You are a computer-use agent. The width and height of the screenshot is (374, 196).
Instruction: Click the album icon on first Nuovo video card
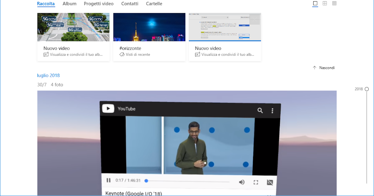[45, 54]
